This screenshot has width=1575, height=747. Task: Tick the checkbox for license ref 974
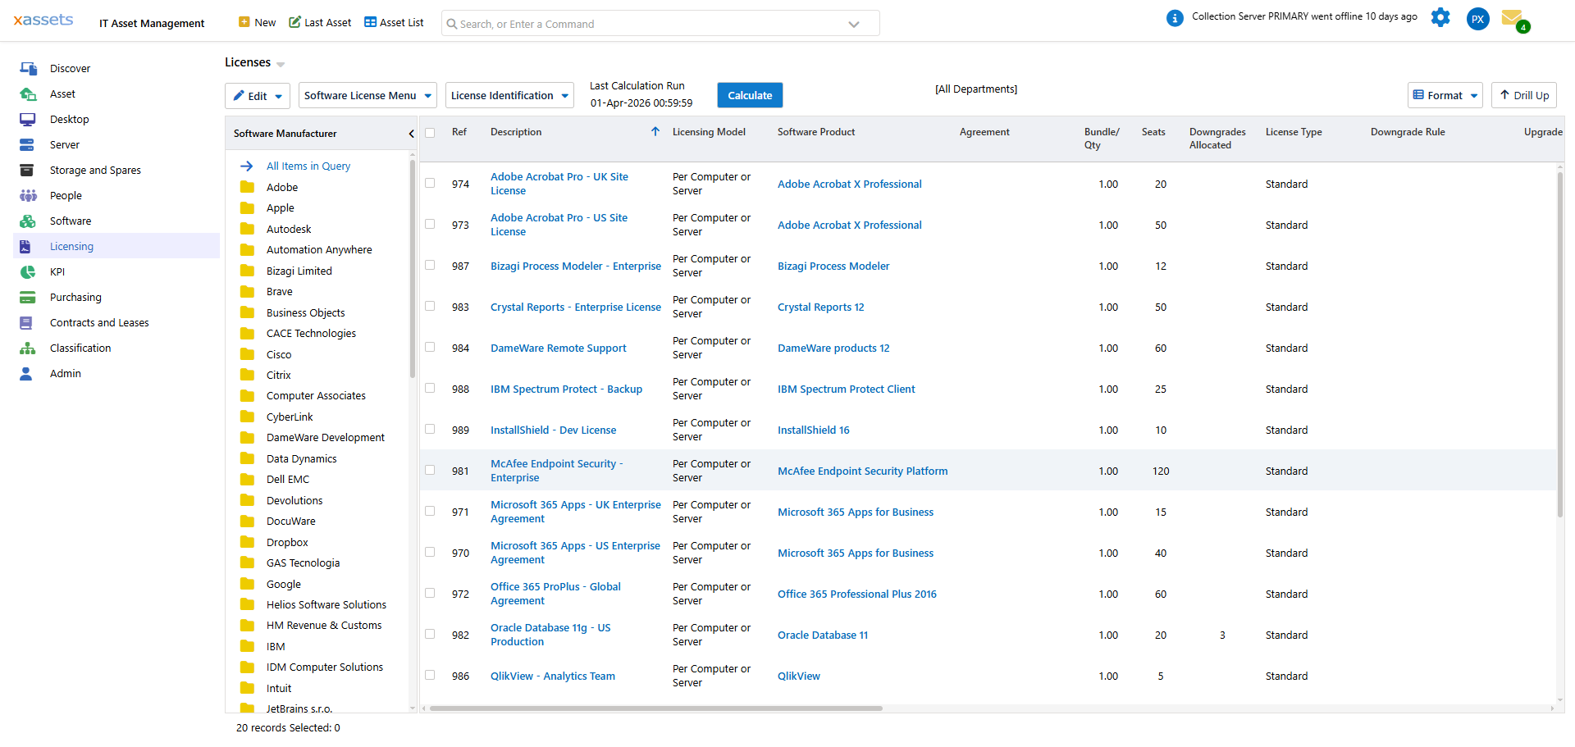coord(430,183)
